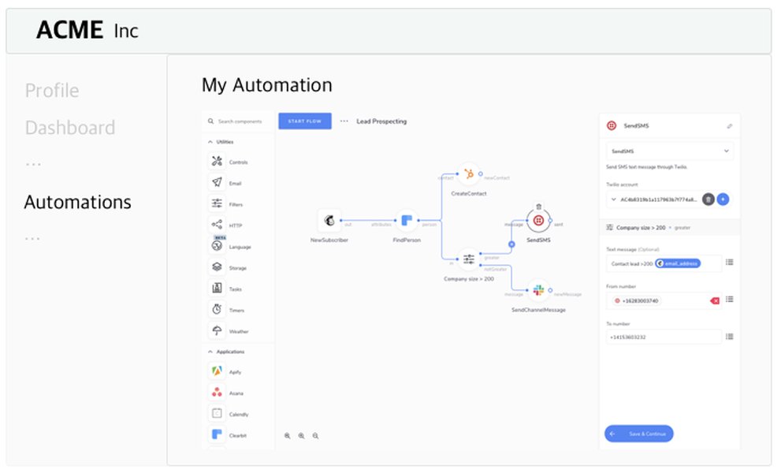Click the START FLOW button
This screenshot has height=473, width=781.
pyautogui.click(x=305, y=121)
